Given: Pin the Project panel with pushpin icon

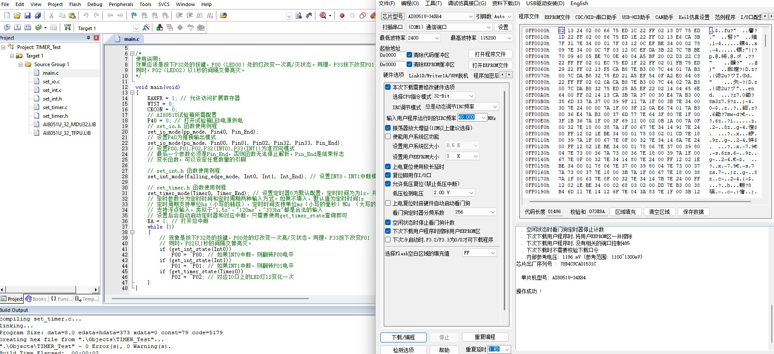Looking at the screenshot, I should (88, 38).
